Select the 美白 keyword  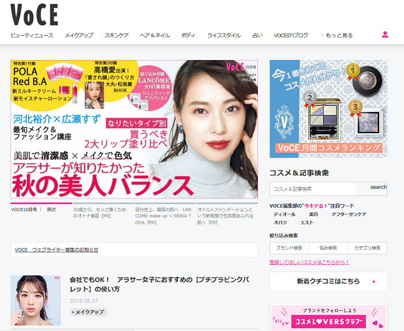(x=313, y=214)
